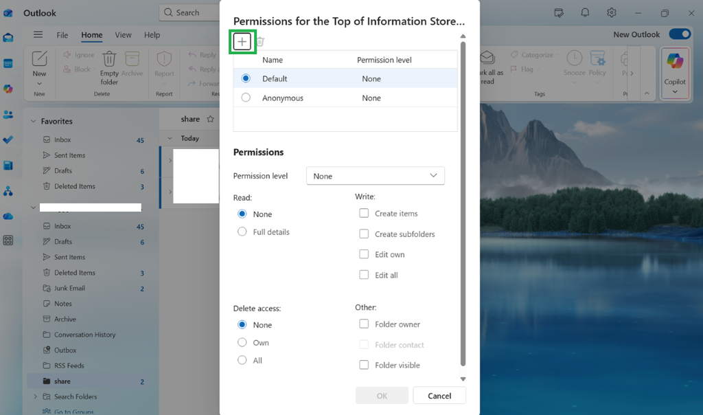Add share folder to favorites star
703x415 pixels.
coord(210,119)
